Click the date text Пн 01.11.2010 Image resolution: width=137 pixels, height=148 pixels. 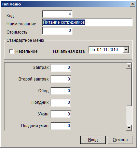pyautogui.click(x=104, y=50)
